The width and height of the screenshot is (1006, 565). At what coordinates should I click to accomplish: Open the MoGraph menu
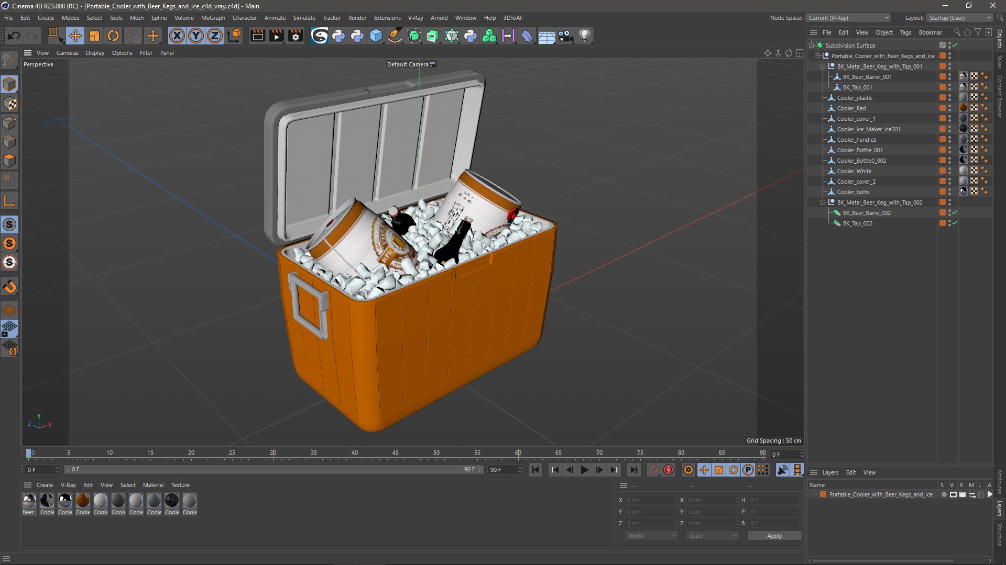(213, 18)
